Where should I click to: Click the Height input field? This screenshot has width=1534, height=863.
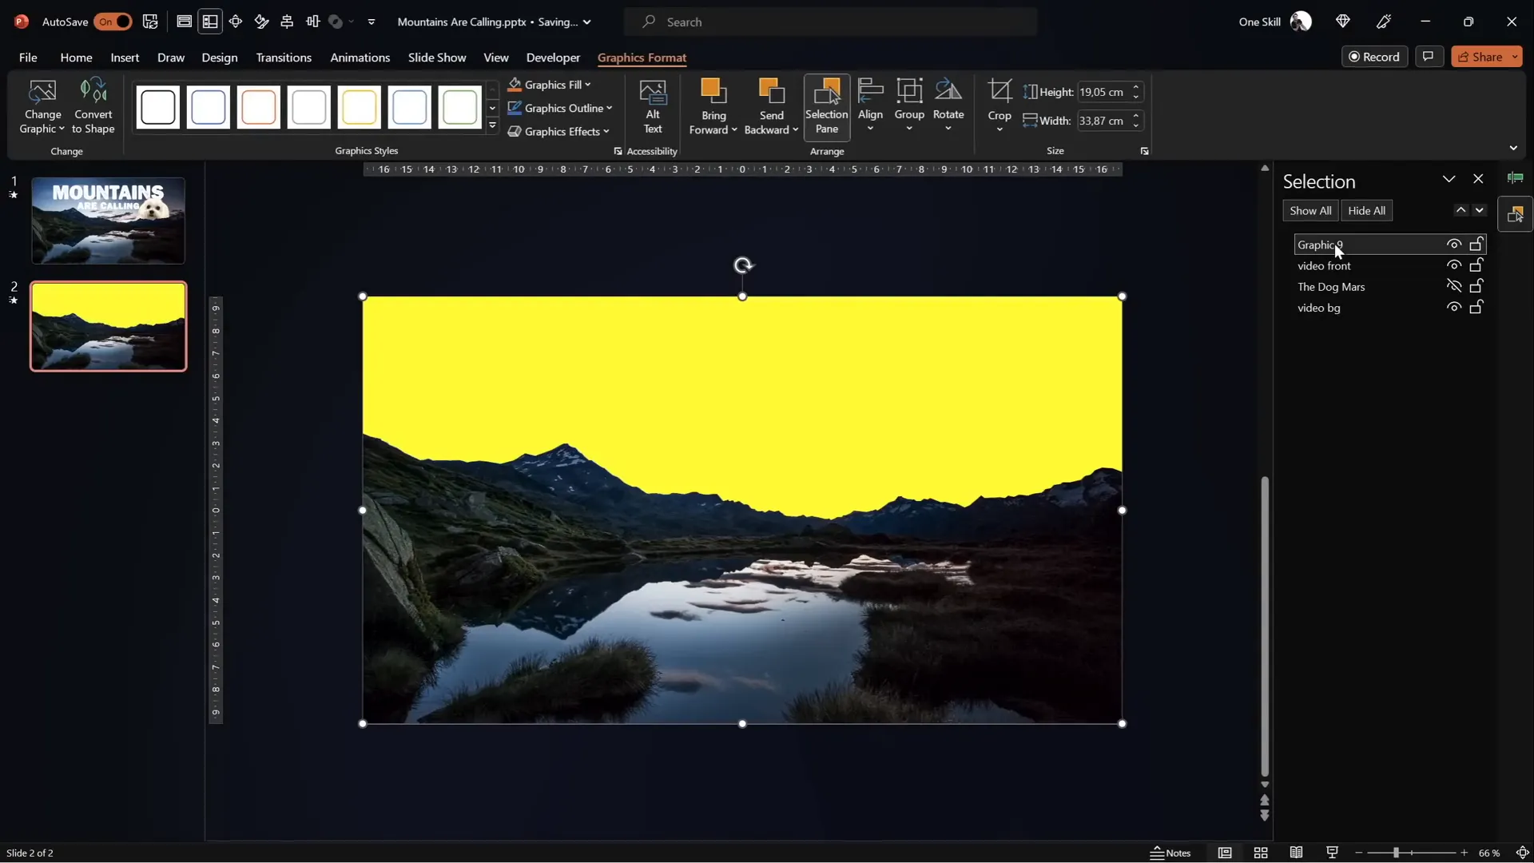[1103, 92]
